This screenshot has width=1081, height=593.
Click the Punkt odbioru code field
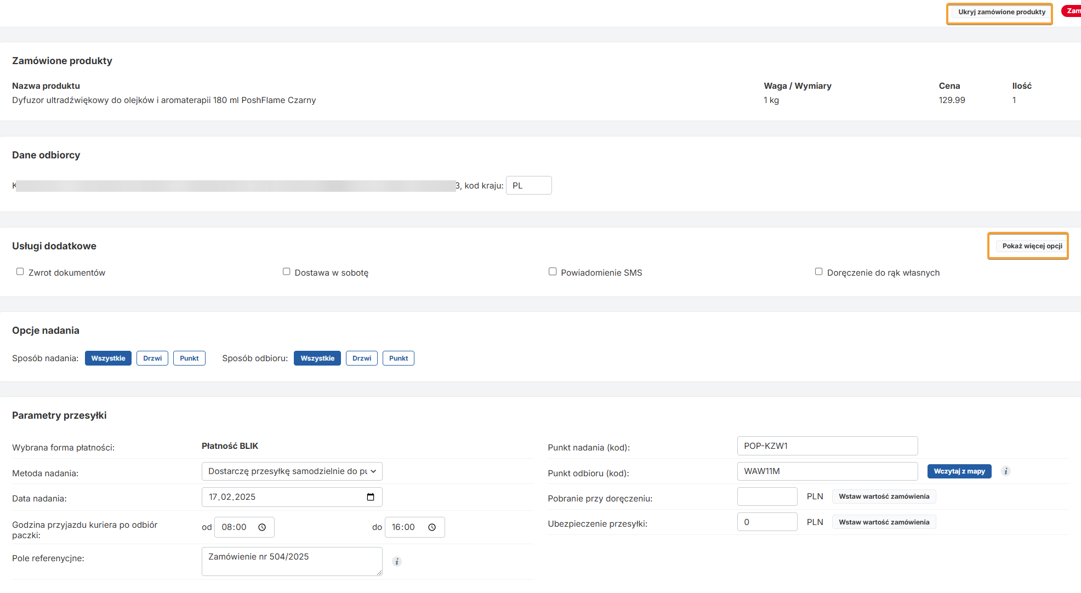point(827,471)
